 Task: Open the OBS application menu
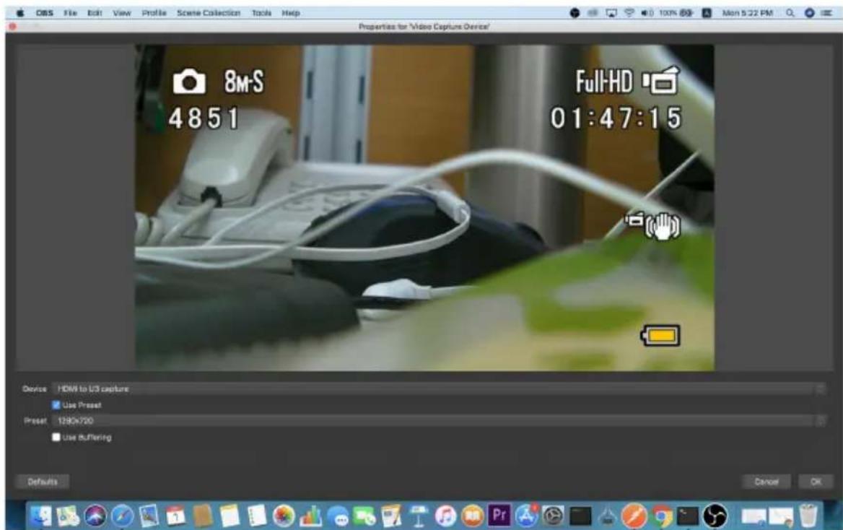(x=45, y=13)
